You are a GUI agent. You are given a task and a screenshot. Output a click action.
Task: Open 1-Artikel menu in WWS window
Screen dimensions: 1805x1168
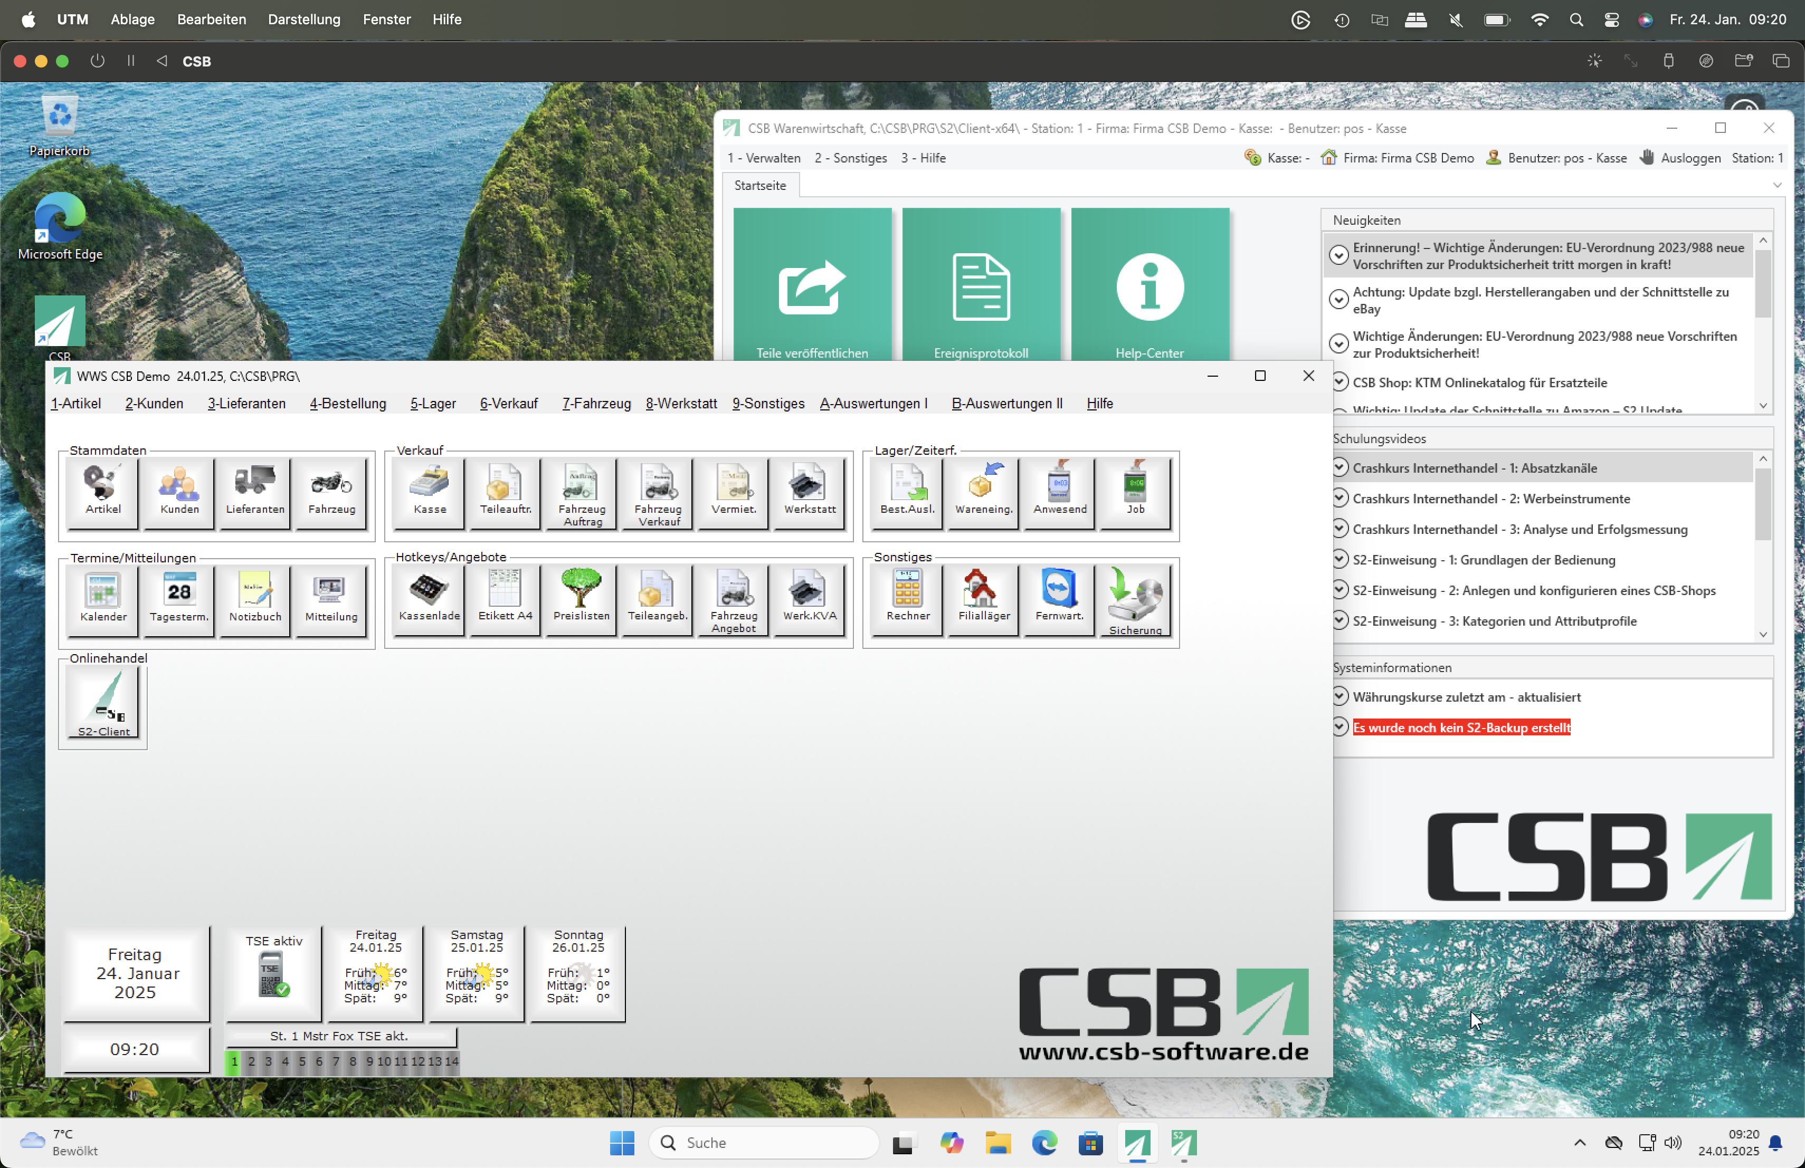tap(76, 403)
